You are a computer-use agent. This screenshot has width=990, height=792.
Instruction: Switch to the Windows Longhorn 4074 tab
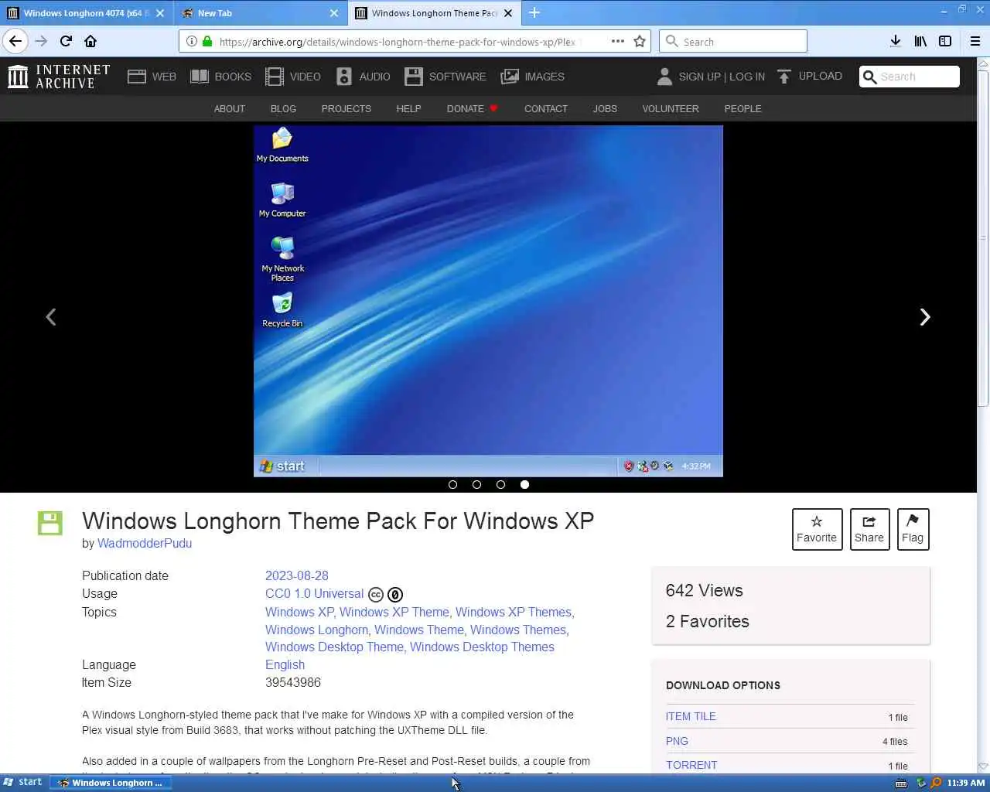pos(85,13)
